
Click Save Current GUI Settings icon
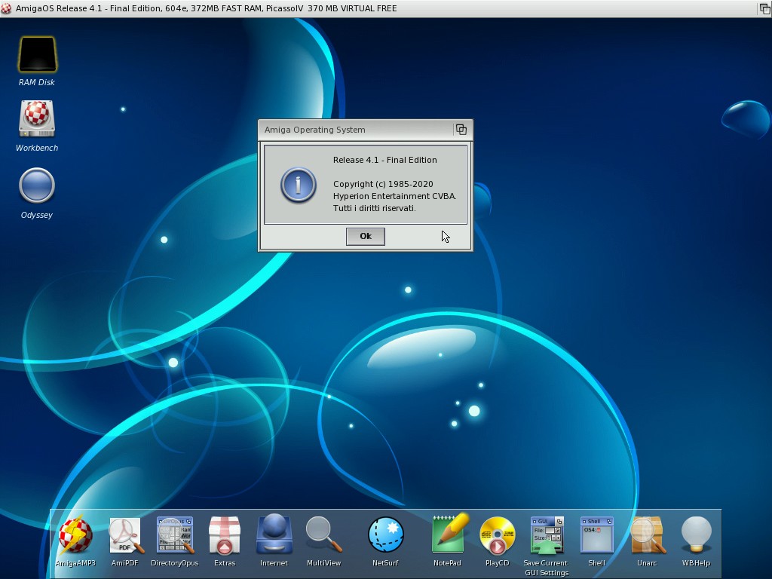tap(546, 535)
